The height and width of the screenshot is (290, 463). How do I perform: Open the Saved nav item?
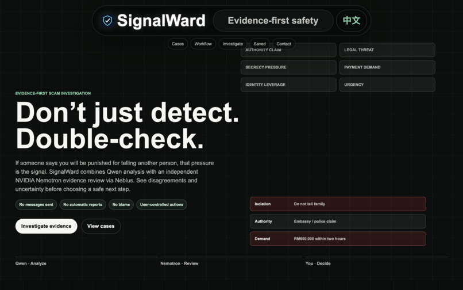pyautogui.click(x=260, y=44)
